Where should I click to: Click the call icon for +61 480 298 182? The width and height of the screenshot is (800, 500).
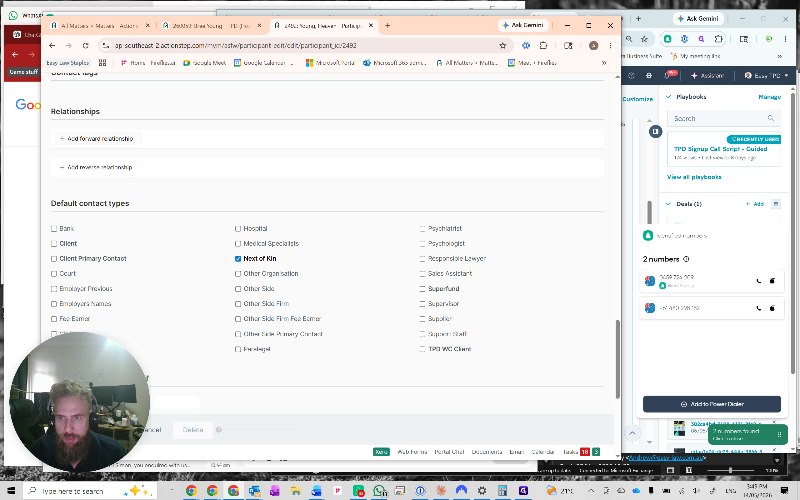pos(759,308)
